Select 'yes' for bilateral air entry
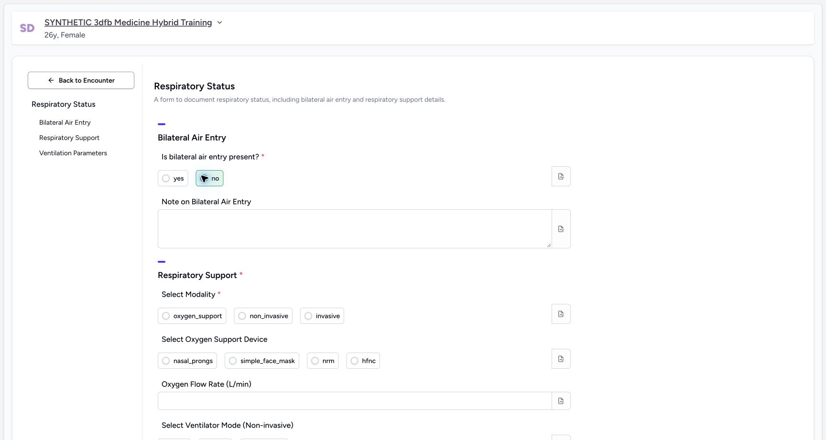The width and height of the screenshot is (826, 440). (173, 178)
